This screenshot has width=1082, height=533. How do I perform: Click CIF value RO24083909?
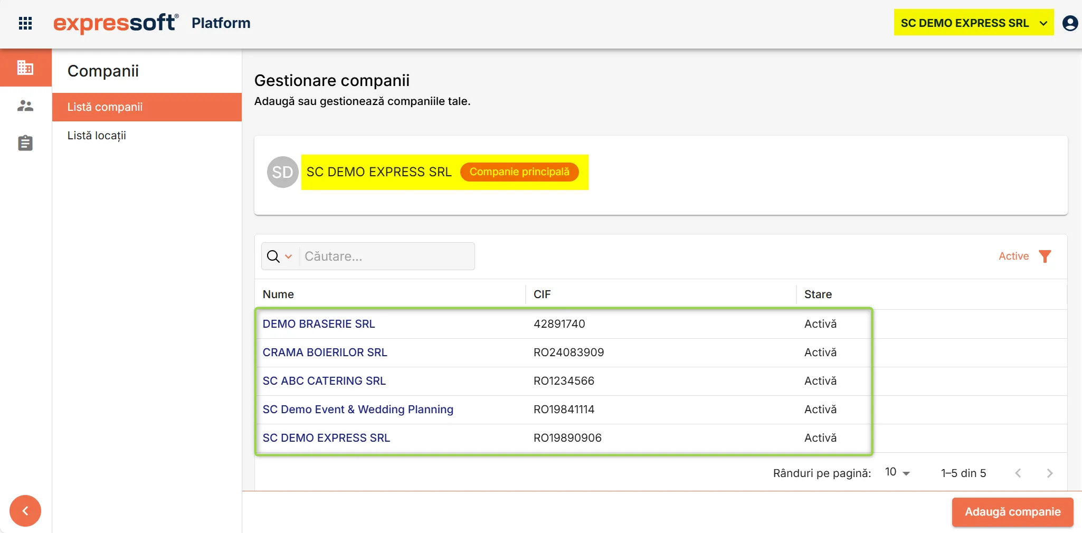click(569, 353)
